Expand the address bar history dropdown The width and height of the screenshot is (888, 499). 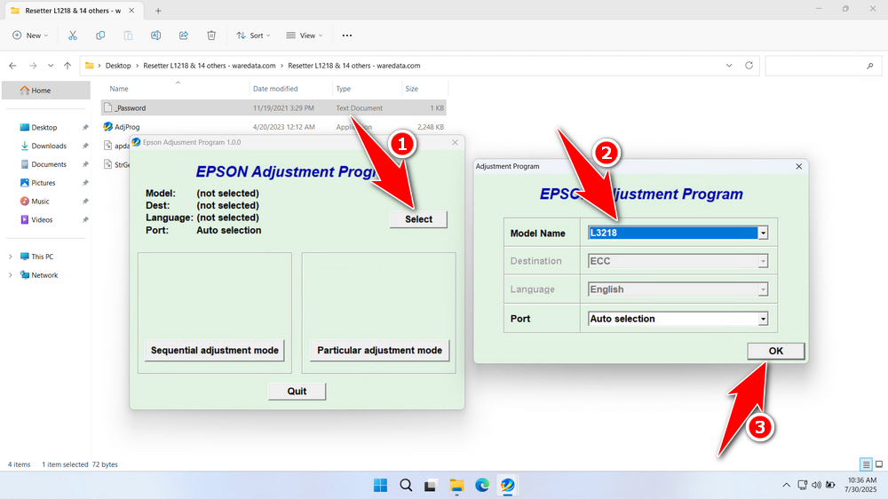(x=729, y=65)
